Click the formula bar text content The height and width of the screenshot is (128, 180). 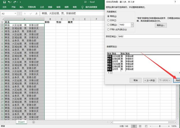[x=59, y=13]
